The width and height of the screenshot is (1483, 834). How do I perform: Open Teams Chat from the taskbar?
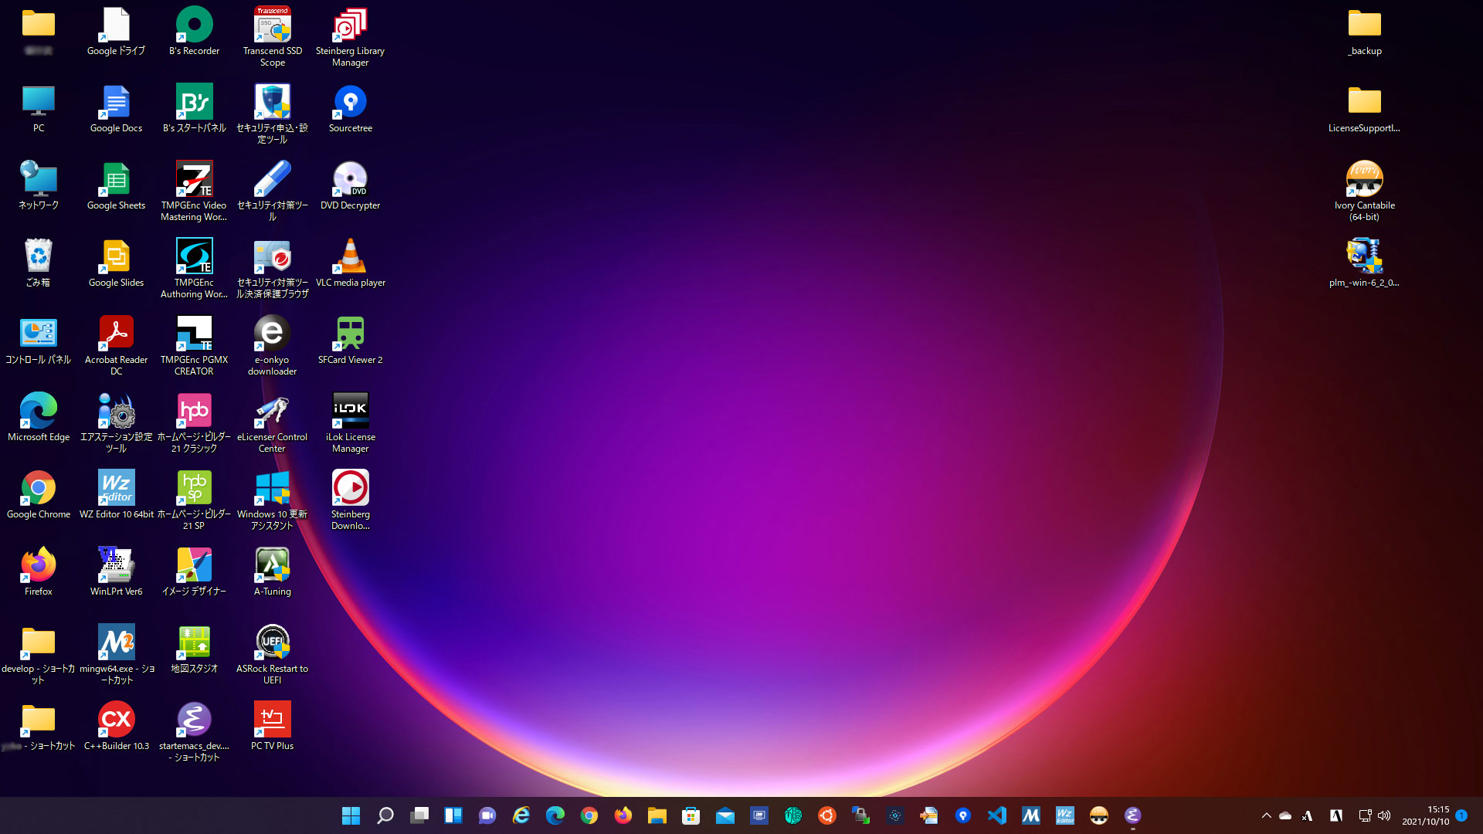[x=487, y=815]
